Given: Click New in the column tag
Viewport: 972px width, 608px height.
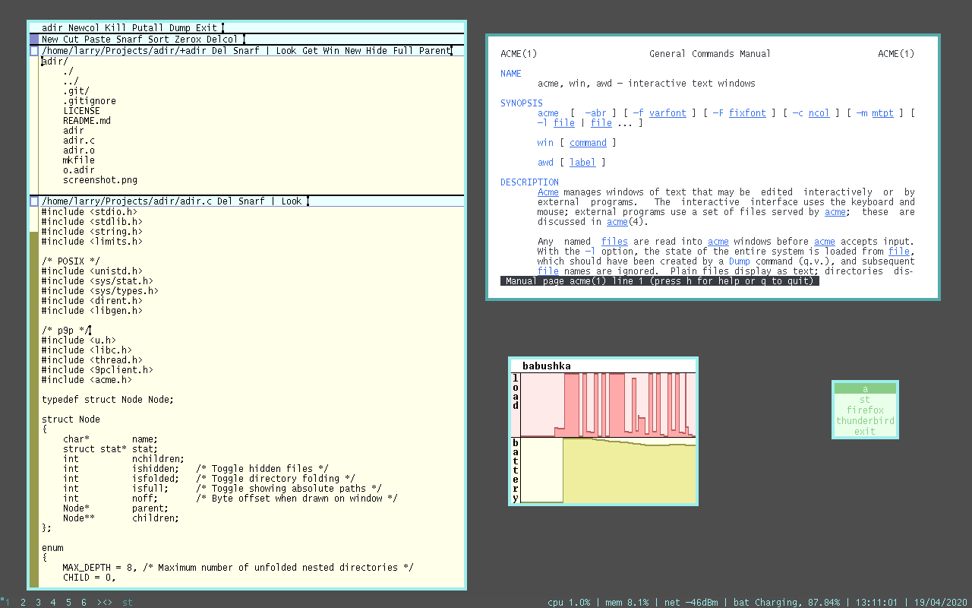Looking at the screenshot, I should pyautogui.click(x=49, y=40).
